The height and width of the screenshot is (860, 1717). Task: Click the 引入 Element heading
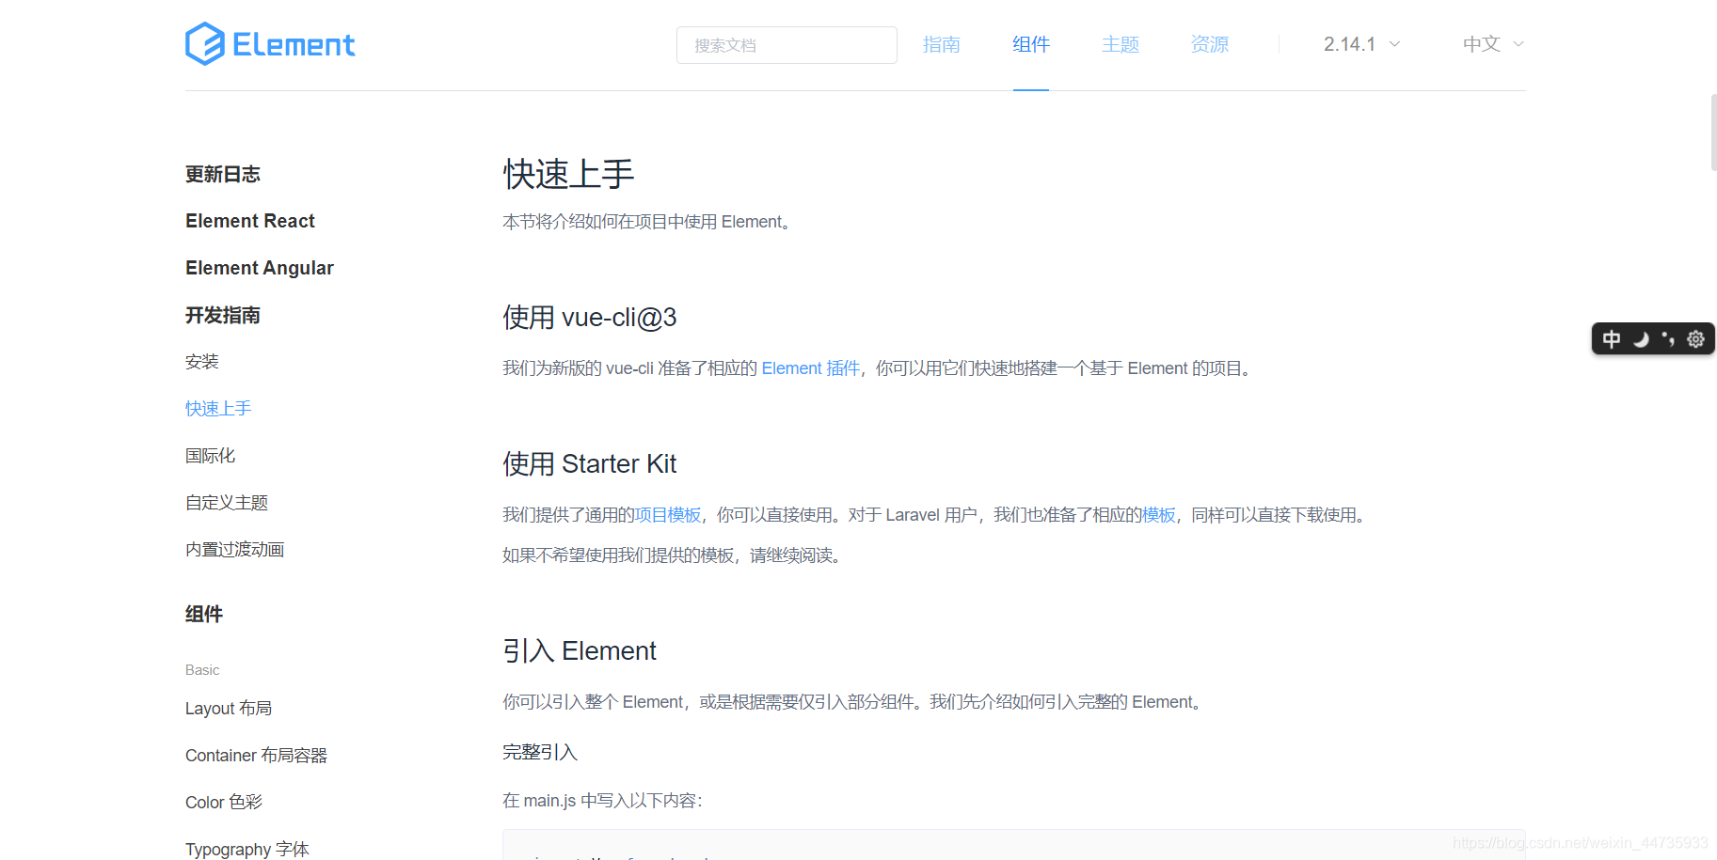click(580, 650)
